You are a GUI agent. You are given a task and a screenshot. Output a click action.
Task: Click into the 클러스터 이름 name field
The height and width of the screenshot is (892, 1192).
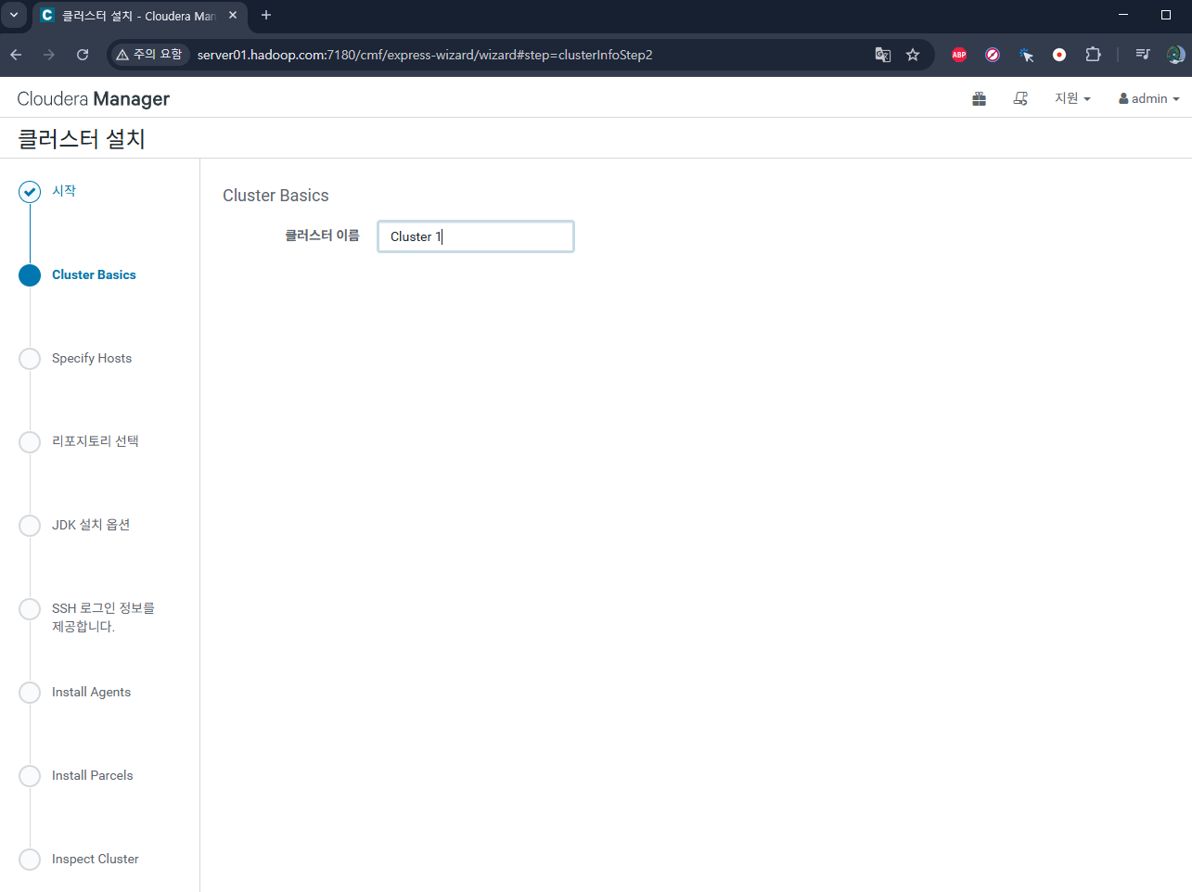[476, 236]
